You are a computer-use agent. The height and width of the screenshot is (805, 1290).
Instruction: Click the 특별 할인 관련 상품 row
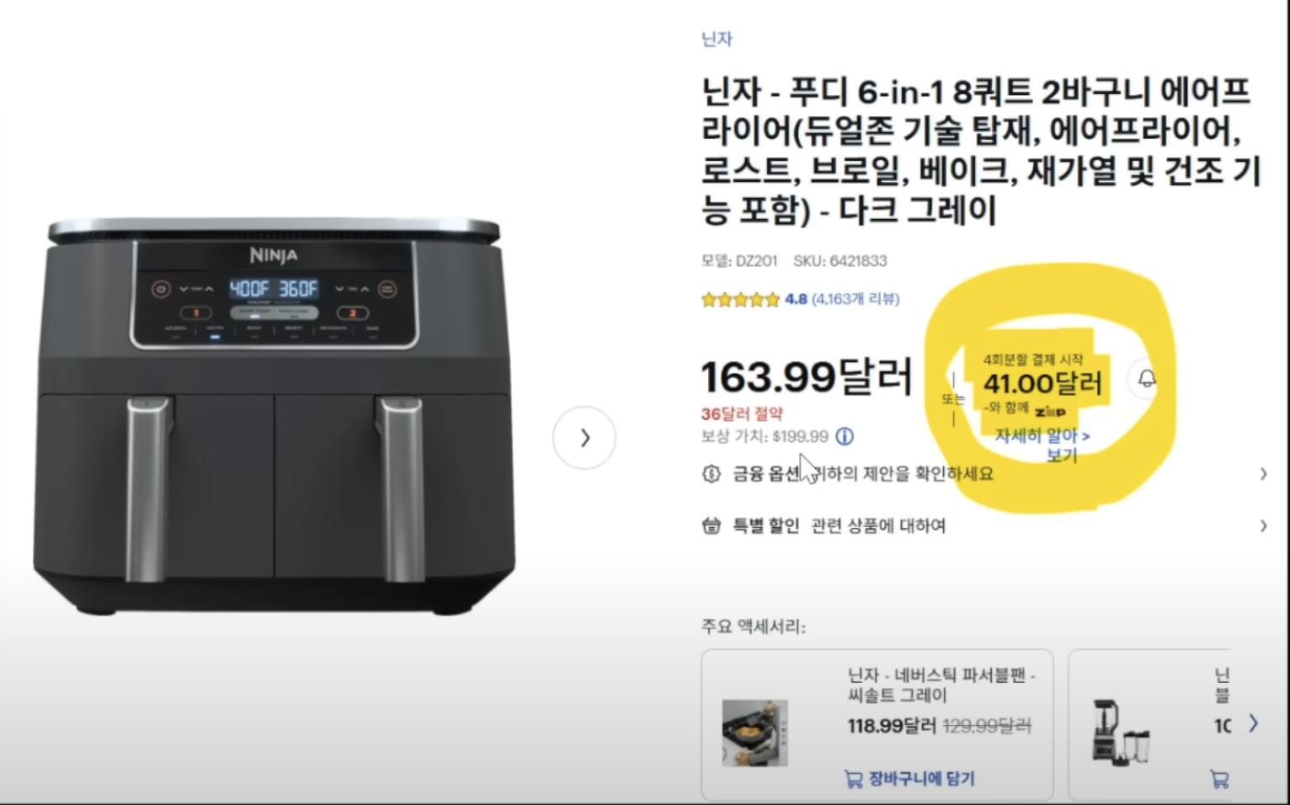[x=984, y=526]
